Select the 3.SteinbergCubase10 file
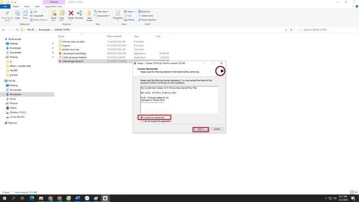The width and height of the screenshot is (359, 202). pyautogui.click(x=73, y=61)
